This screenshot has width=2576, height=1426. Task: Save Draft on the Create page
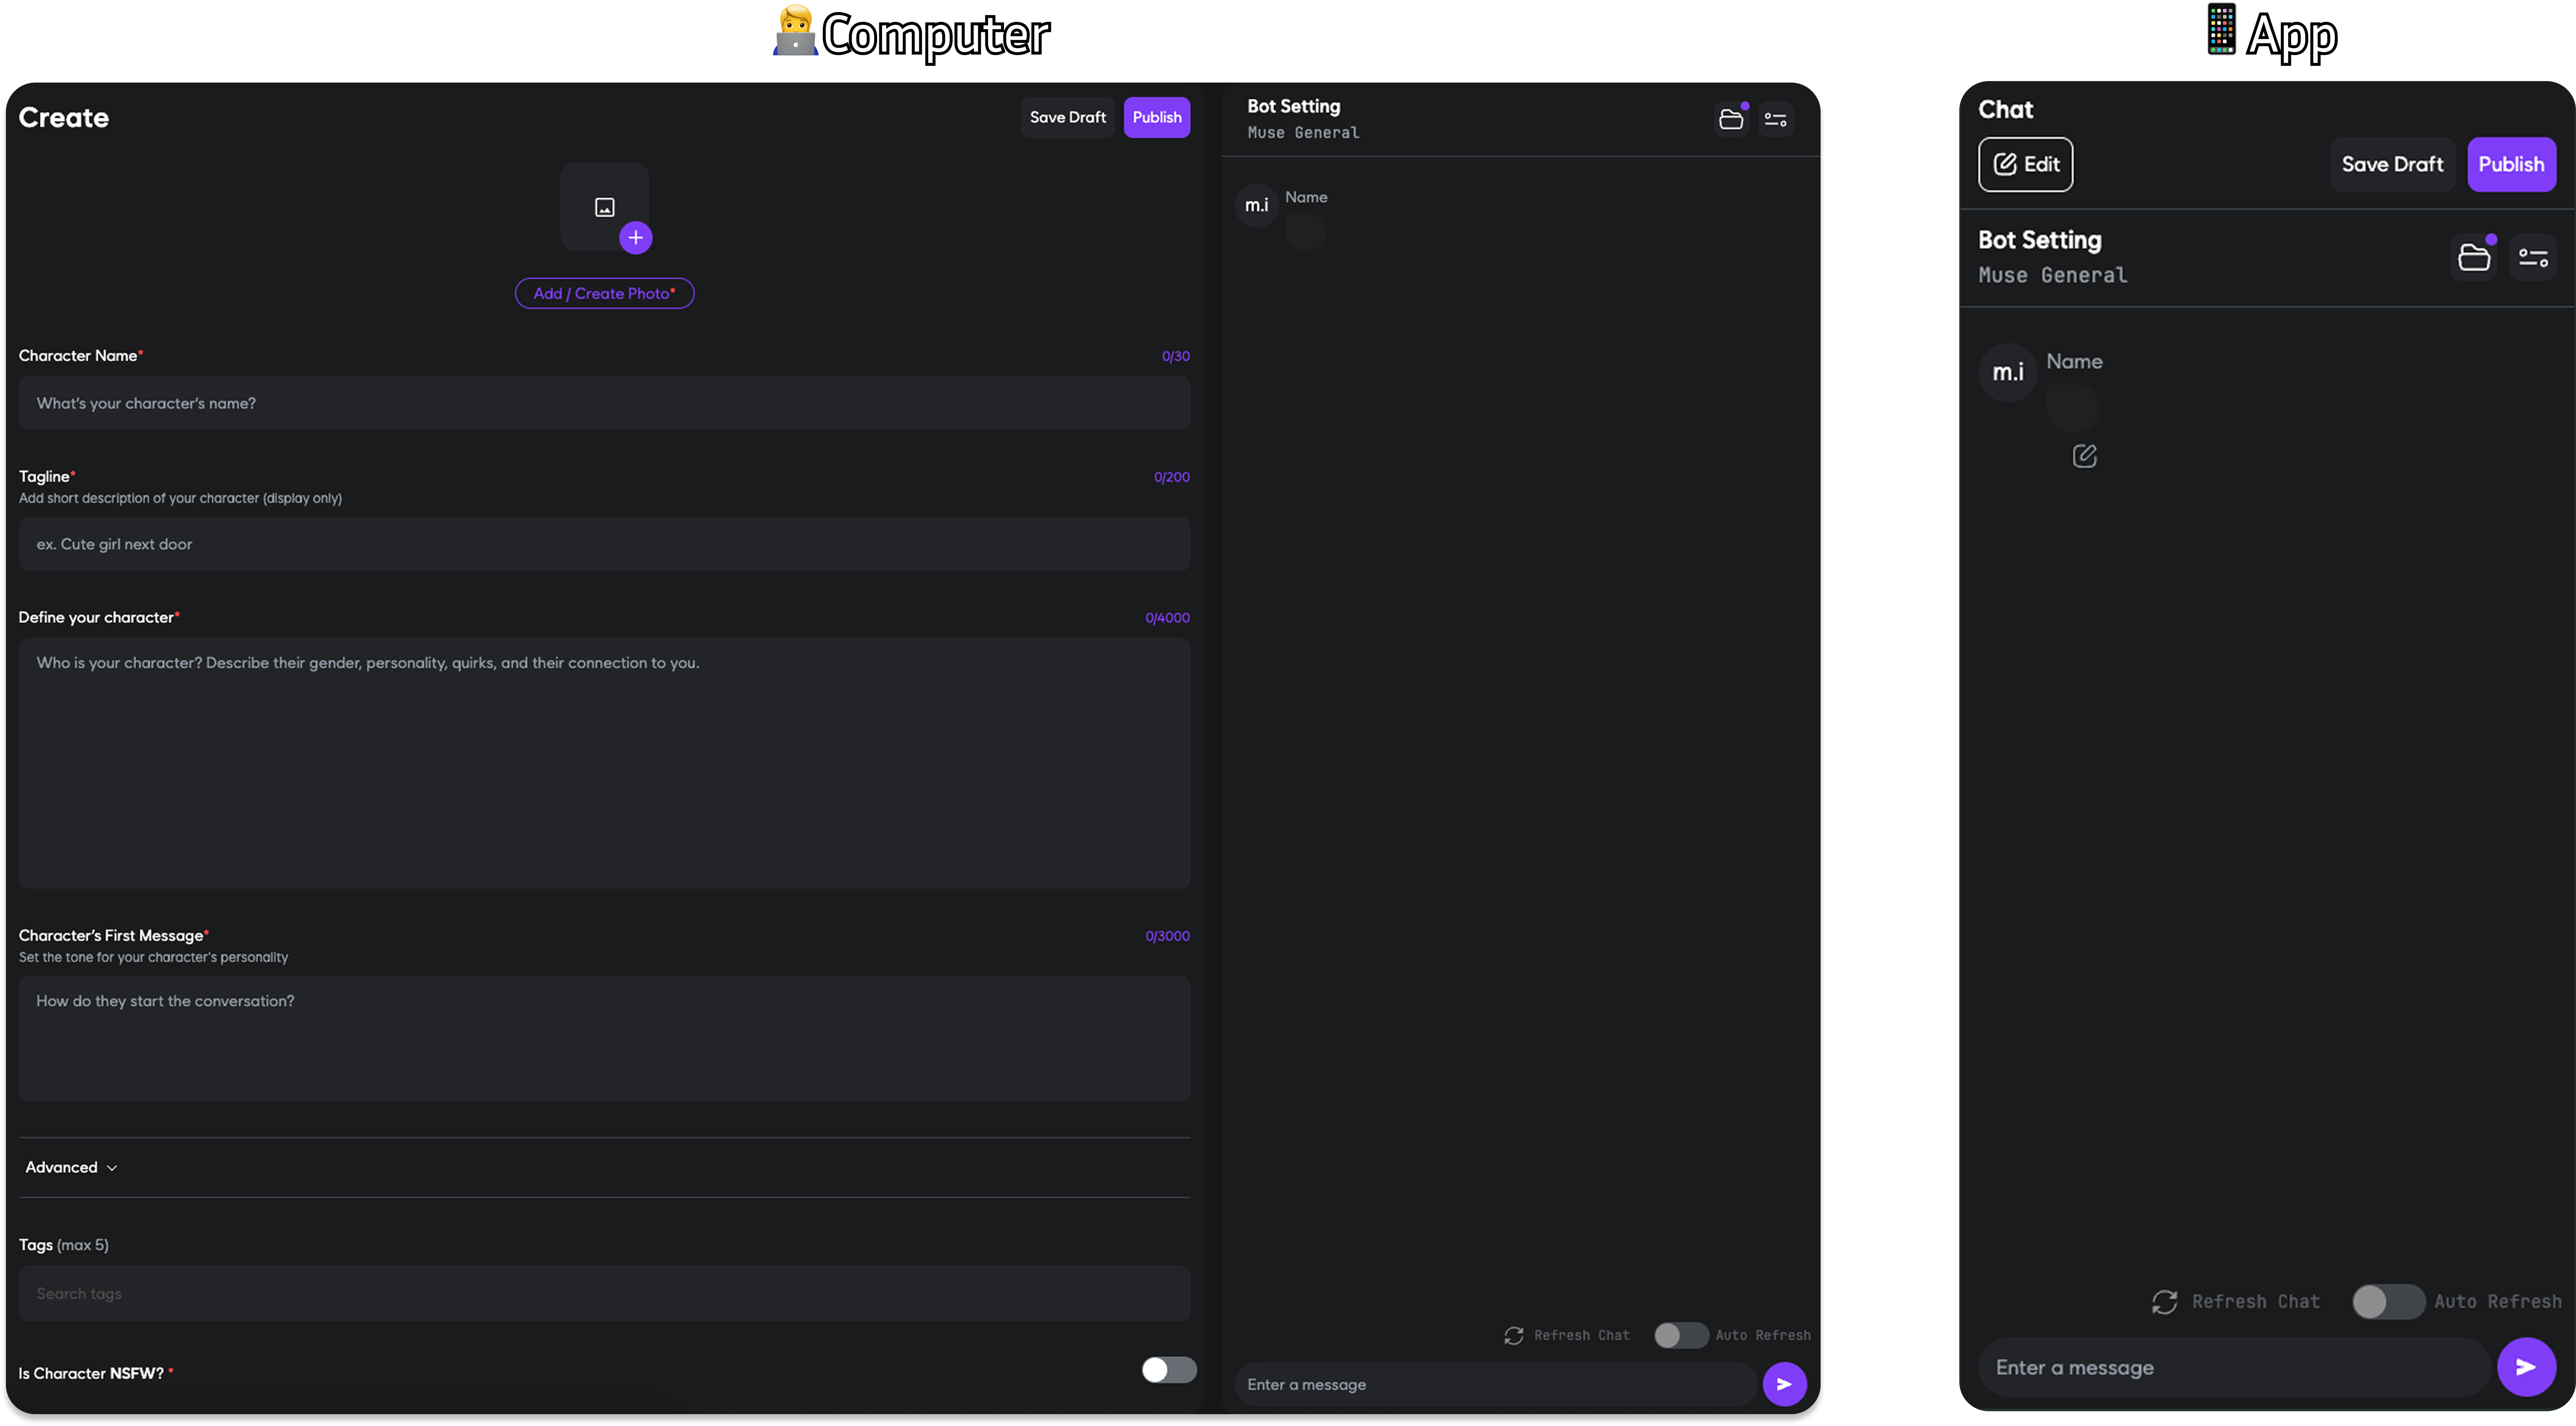click(x=1067, y=117)
